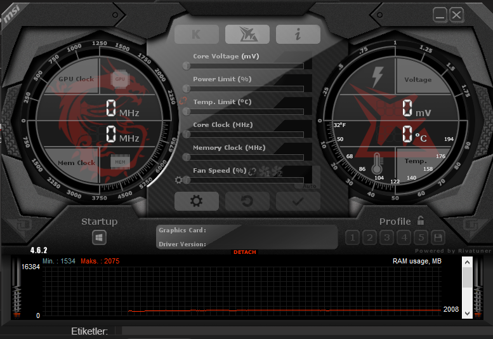Launch the OC Scanner jet icon
The image size is (493, 339).
247,34
